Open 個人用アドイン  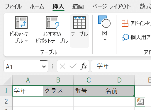pos(136,37)
